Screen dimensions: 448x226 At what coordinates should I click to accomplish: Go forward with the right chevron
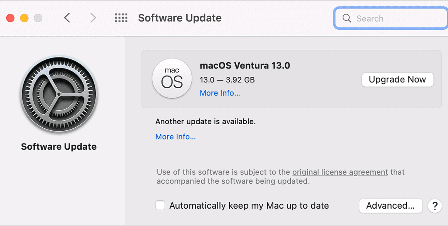(93, 18)
